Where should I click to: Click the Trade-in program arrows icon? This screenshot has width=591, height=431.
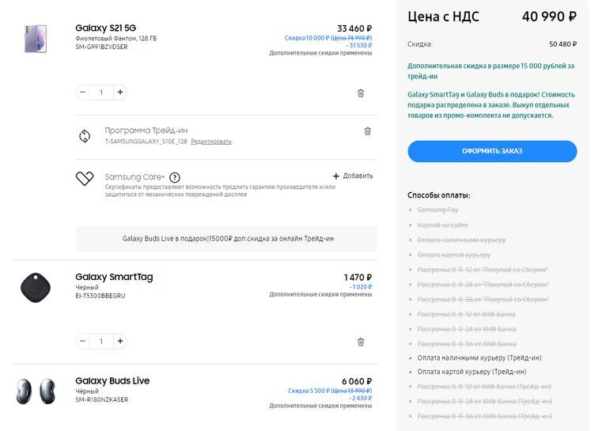click(x=85, y=135)
